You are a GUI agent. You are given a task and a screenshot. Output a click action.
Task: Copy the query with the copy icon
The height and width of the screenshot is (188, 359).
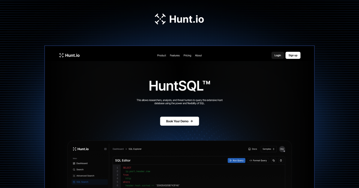(x=273, y=161)
